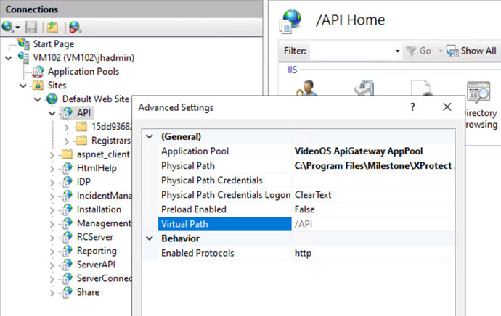Expand the IDP node
Screen dimensions: 501x316
52,183
